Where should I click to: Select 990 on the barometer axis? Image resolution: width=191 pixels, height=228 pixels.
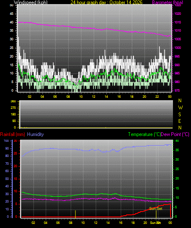pos(177,65)
